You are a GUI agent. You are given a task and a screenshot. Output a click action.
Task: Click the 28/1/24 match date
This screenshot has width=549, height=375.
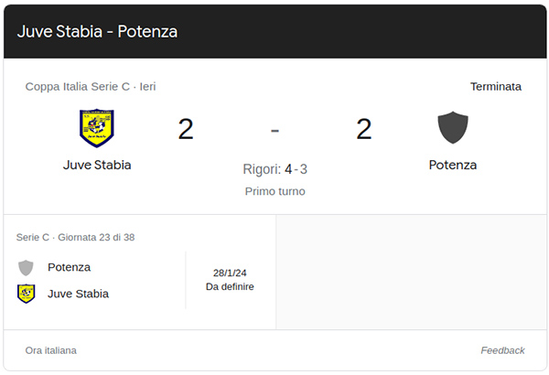point(230,273)
